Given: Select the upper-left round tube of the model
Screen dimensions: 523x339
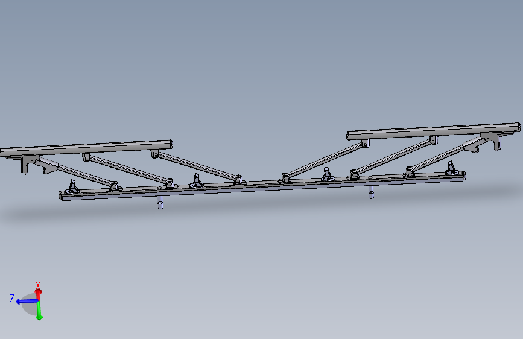Looking at the screenshot, I should tap(86, 148).
